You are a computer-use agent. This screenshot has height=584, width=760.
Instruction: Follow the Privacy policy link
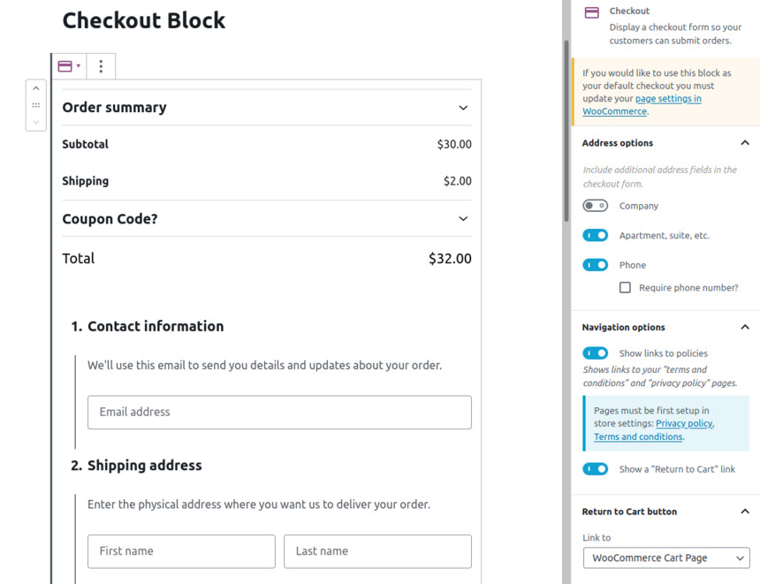[x=684, y=423]
